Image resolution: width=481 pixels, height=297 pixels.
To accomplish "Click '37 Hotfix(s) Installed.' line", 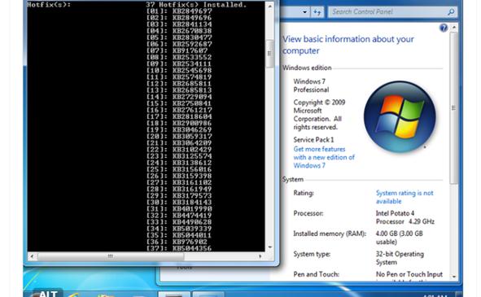I will pyautogui.click(x=196, y=5).
